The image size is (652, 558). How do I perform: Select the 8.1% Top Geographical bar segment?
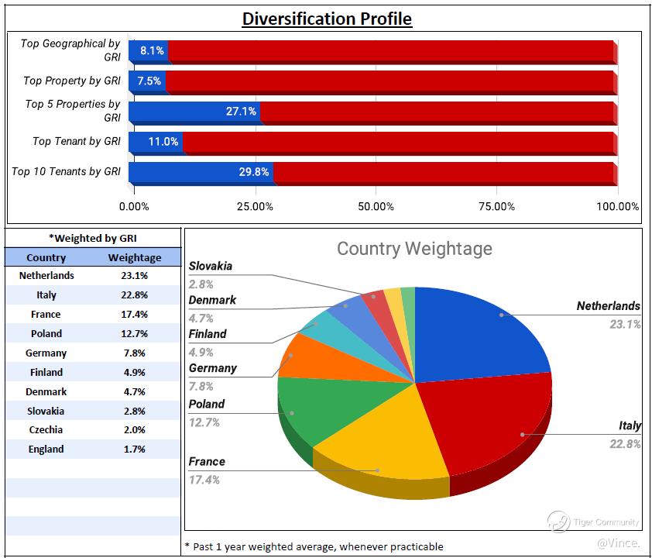149,51
